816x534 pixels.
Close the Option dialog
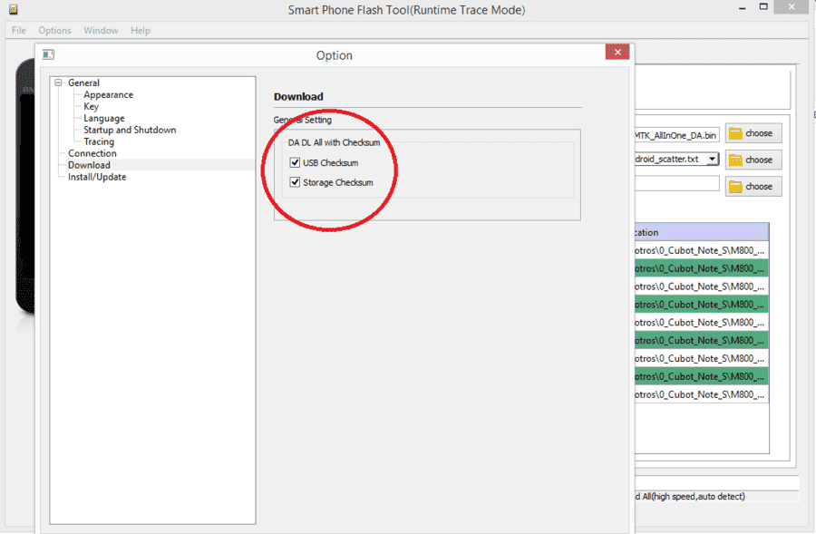pyautogui.click(x=617, y=52)
